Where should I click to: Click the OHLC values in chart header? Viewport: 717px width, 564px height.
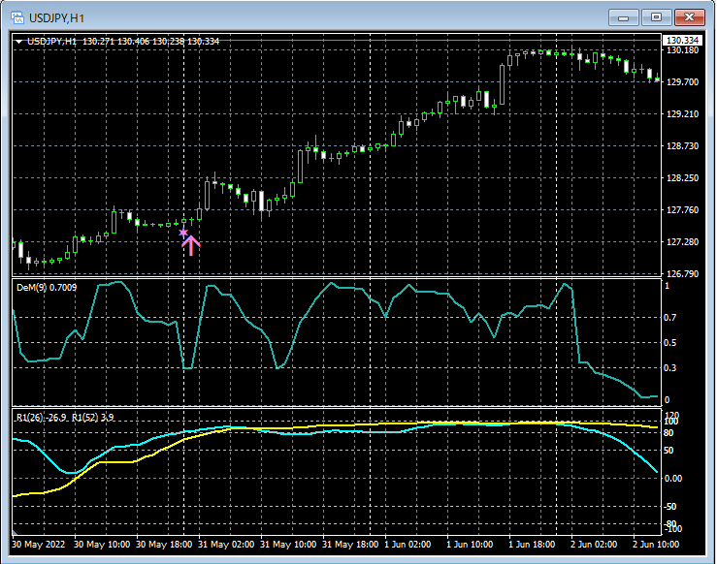pyautogui.click(x=150, y=42)
